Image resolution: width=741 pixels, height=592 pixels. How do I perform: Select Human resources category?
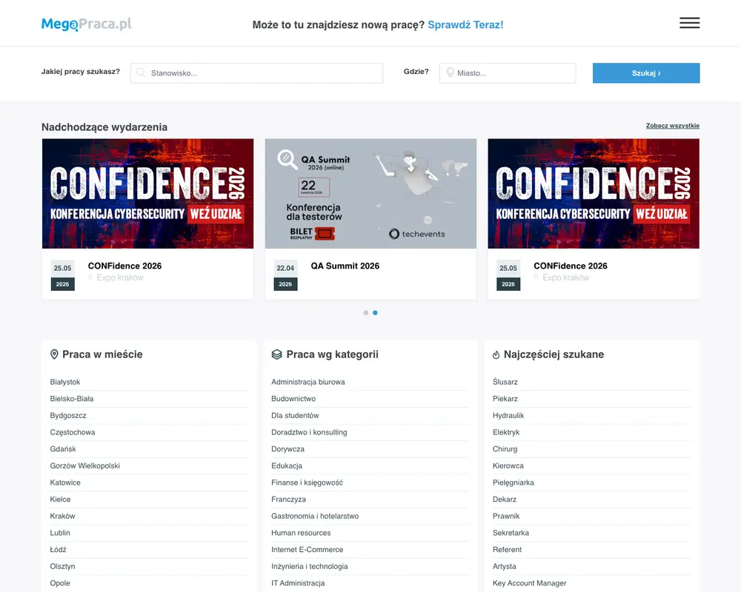301,533
